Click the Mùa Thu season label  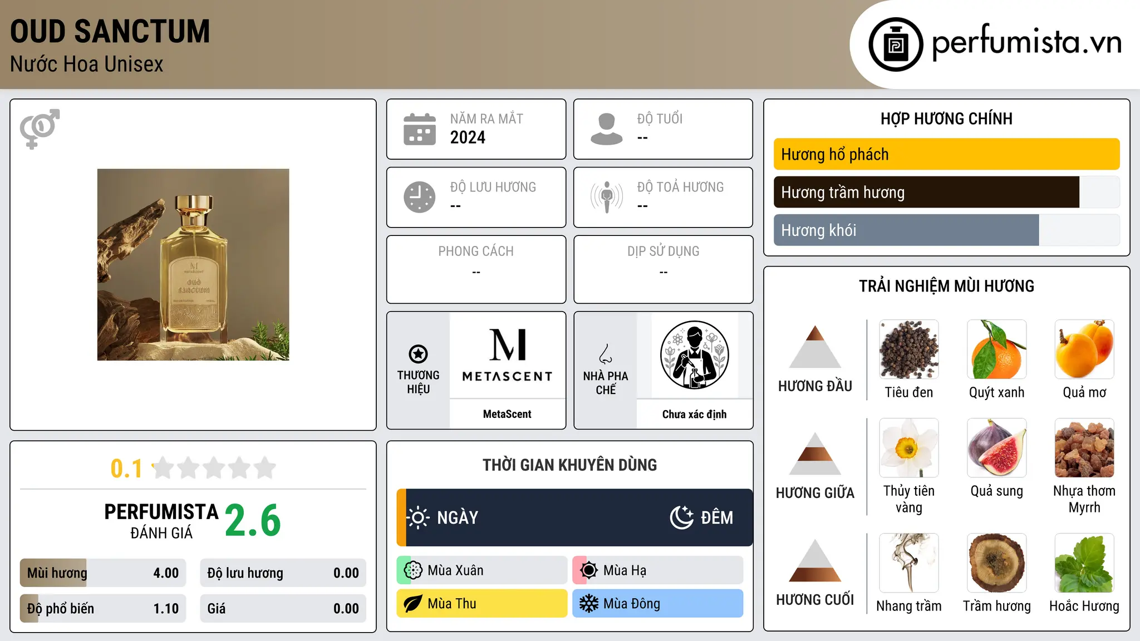452,604
